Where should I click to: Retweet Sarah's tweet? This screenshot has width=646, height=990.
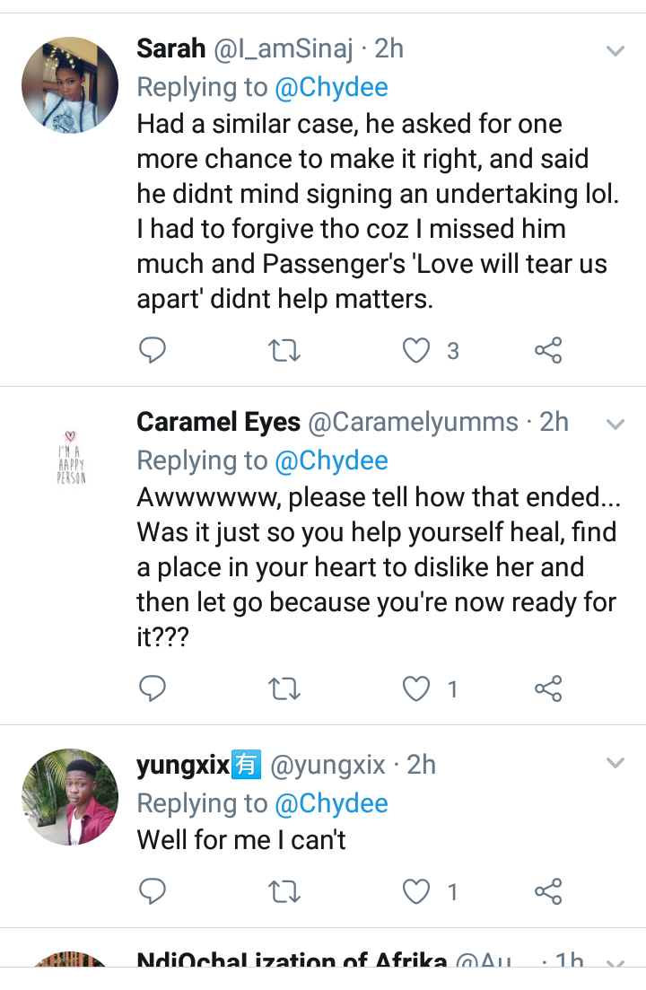[284, 350]
